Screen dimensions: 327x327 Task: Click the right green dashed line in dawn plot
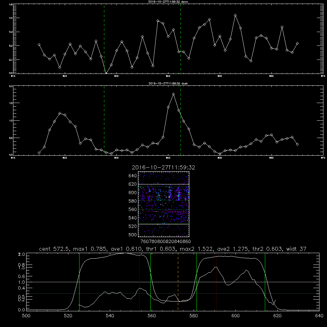click(x=181, y=39)
